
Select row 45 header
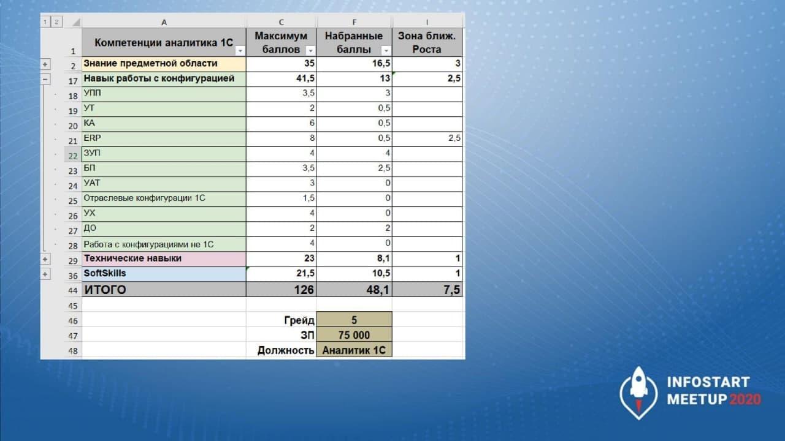click(x=73, y=305)
